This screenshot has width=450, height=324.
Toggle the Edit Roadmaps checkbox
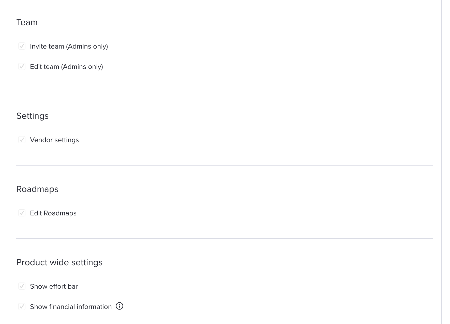coord(22,213)
